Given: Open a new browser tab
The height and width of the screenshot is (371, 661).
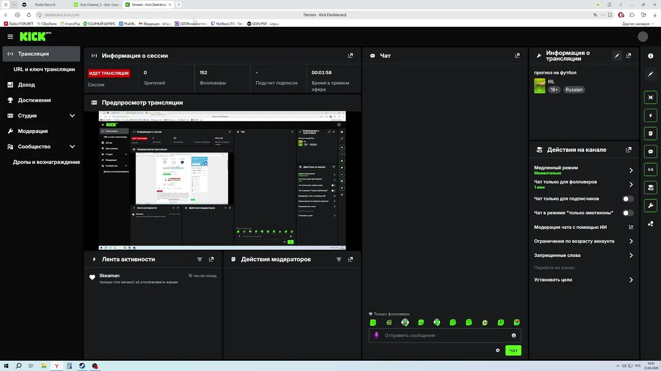Looking at the screenshot, I should [x=179, y=5].
